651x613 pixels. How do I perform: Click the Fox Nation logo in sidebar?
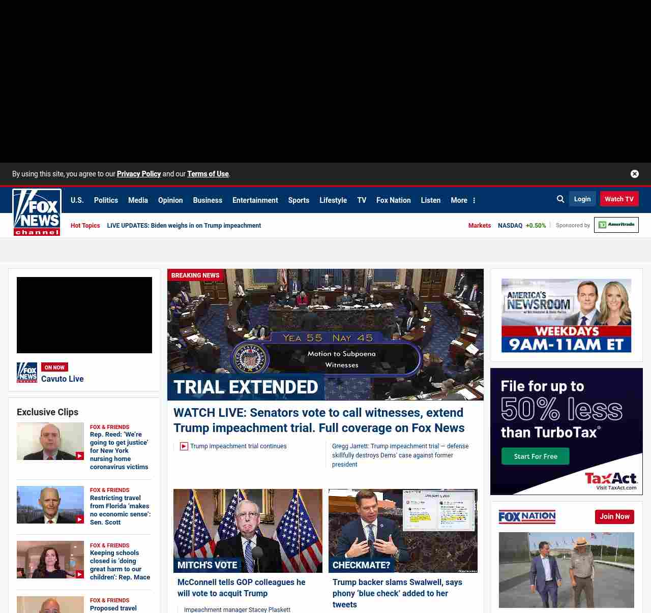pos(527,517)
